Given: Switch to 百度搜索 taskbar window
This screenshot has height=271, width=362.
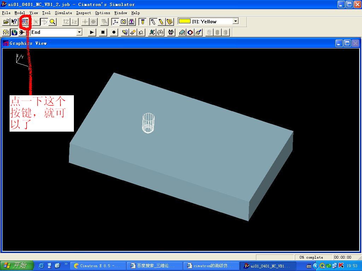Looking at the screenshot, I should (154, 266).
